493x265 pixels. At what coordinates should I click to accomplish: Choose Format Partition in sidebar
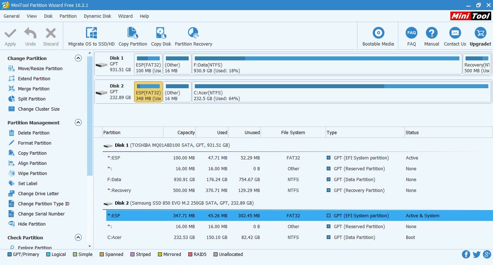tap(34, 143)
